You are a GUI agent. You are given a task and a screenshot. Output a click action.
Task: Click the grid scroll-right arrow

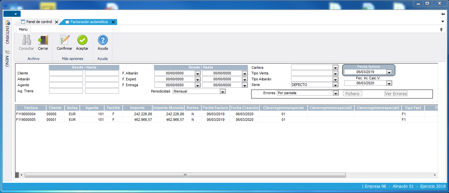tap(435, 175)
